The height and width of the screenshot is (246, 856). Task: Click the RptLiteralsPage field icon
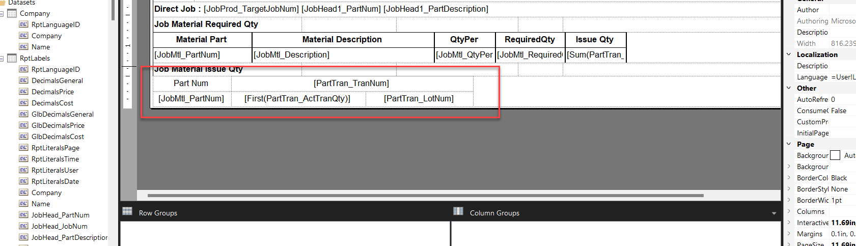(x=23, y=148)
